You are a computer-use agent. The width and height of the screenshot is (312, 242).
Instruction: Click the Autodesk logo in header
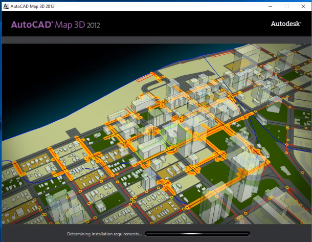coord(286,24)
